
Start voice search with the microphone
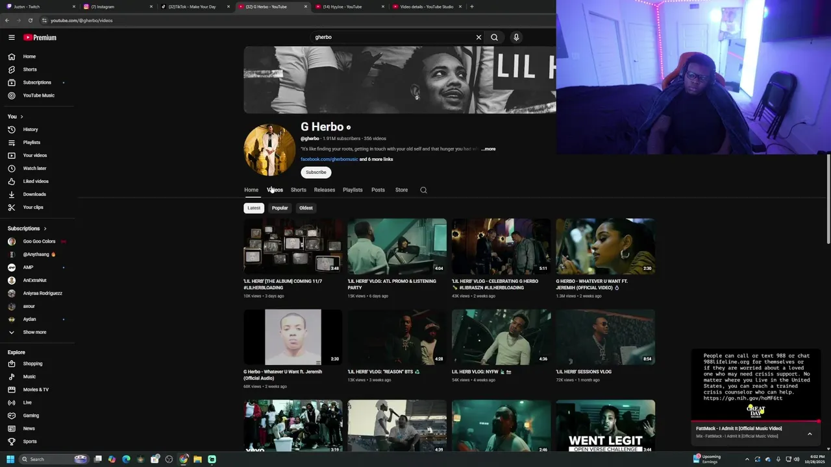516,37
